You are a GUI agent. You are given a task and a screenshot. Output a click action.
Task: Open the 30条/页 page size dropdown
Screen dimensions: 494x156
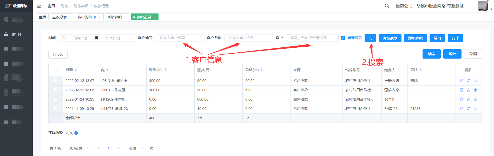[78, 148]
